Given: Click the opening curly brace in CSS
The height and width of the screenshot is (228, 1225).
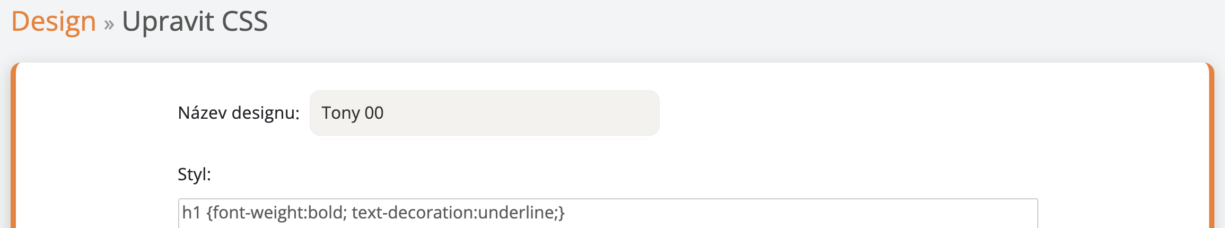Looking at the screenshot, I should click(x=209, y=213).
